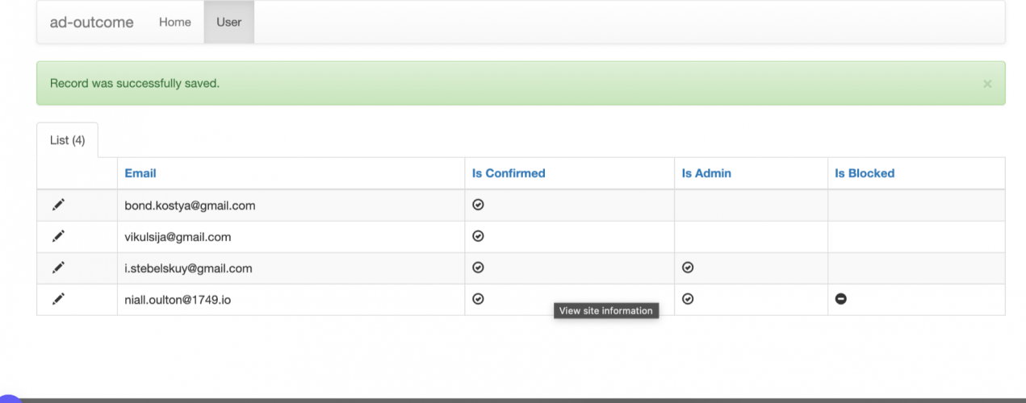Dismiss the success alert message
Viewport: 1026px width, 403px height.
tap(987, 84)
